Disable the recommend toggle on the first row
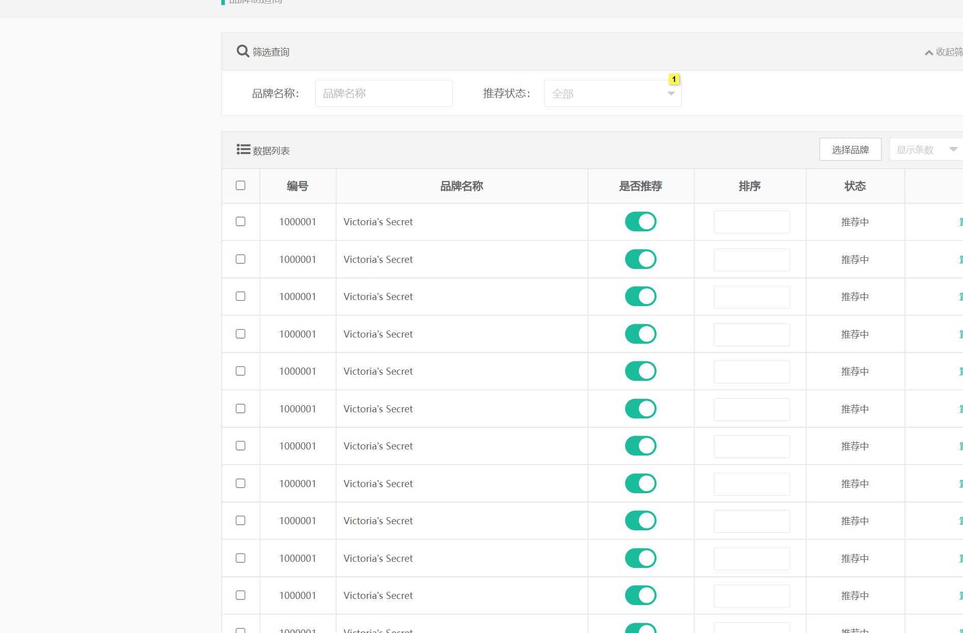This screenshot has width=963, height=633. pyautogui.click(x=640, y=222)
